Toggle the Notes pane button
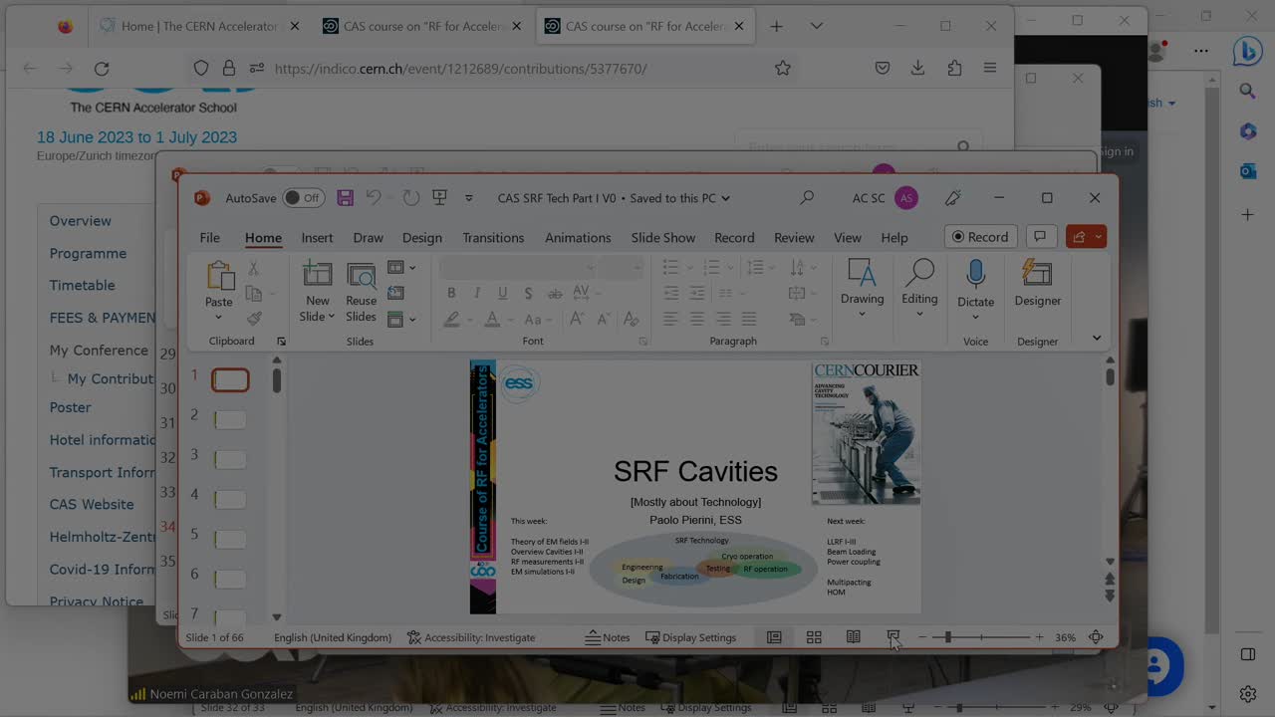This screenshot has height=717, width=1275. click(608, 637)
